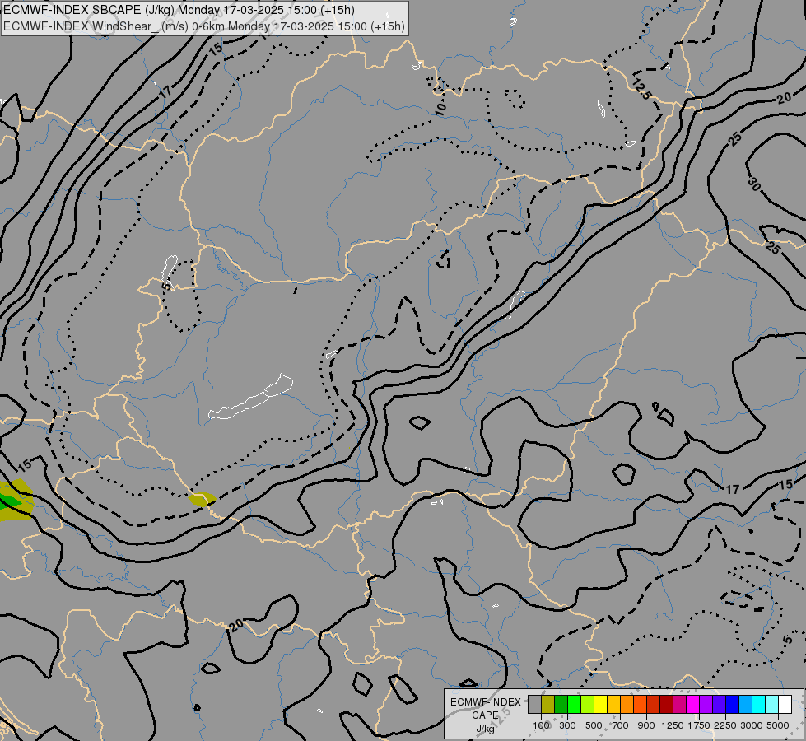The width and height of the screenshot is (806, 741).
Task: Click the 1250 legend value
Action: pos(673,725)
